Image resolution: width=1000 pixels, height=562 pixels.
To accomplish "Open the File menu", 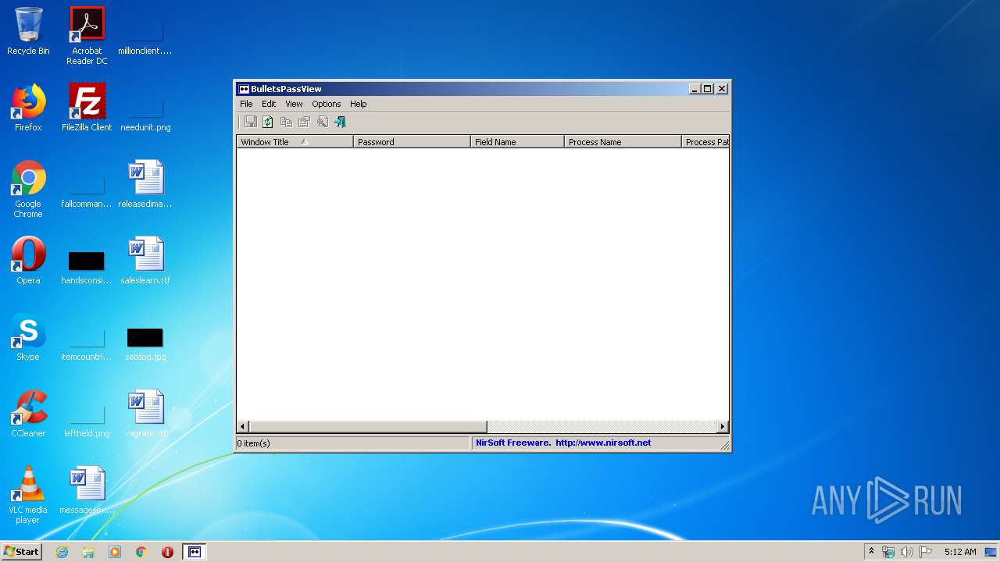I will pyautogui.click(x=246, y=104).
